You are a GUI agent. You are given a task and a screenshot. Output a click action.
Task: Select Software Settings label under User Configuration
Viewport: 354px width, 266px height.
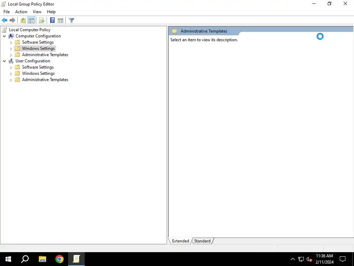point(38,67)
